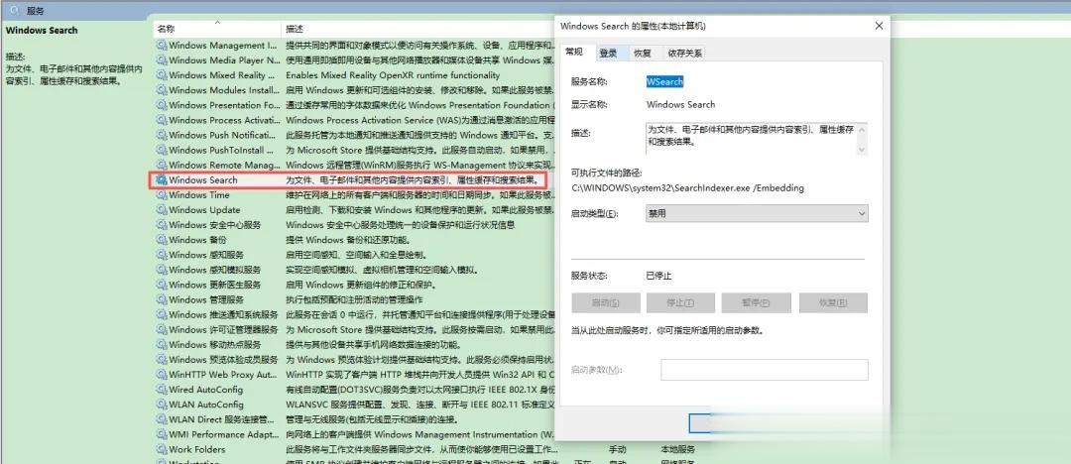
Task: Click the 启动(S) button
Action: click(x=606, y=303)
